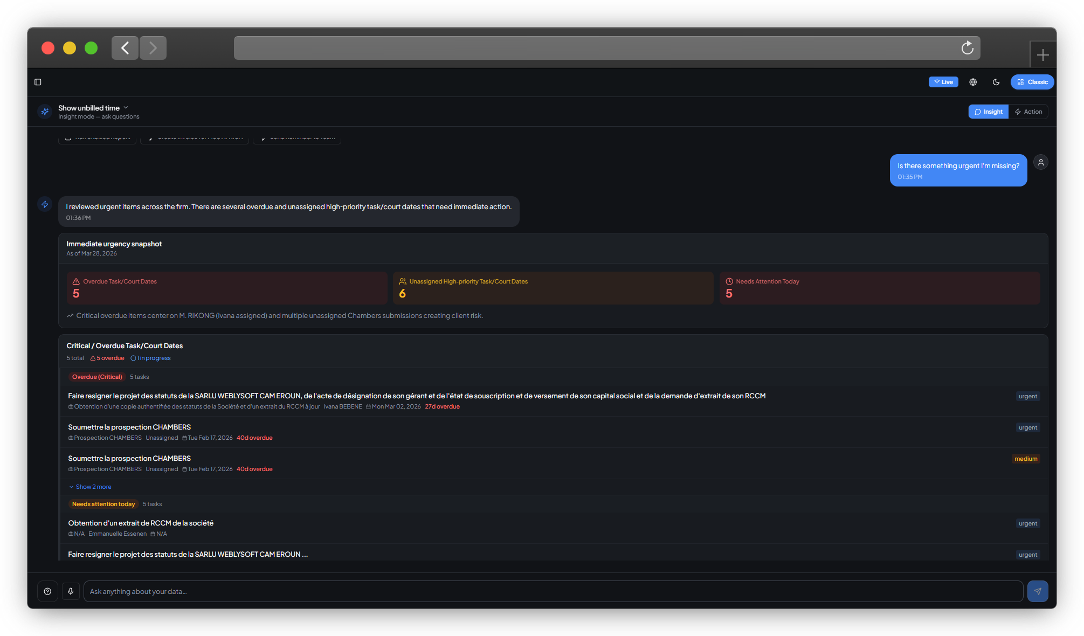1084x636 pixels.
Task: Open the Show unbilled time dropdown
Action: (x=93, y=108)
